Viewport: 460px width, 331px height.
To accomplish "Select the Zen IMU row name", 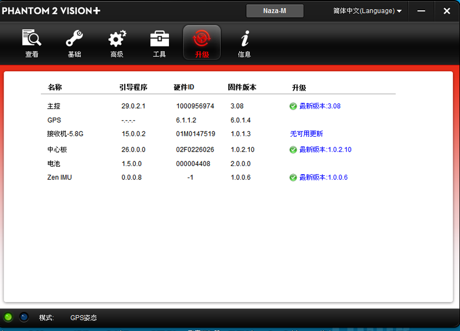I will [60, 178].
